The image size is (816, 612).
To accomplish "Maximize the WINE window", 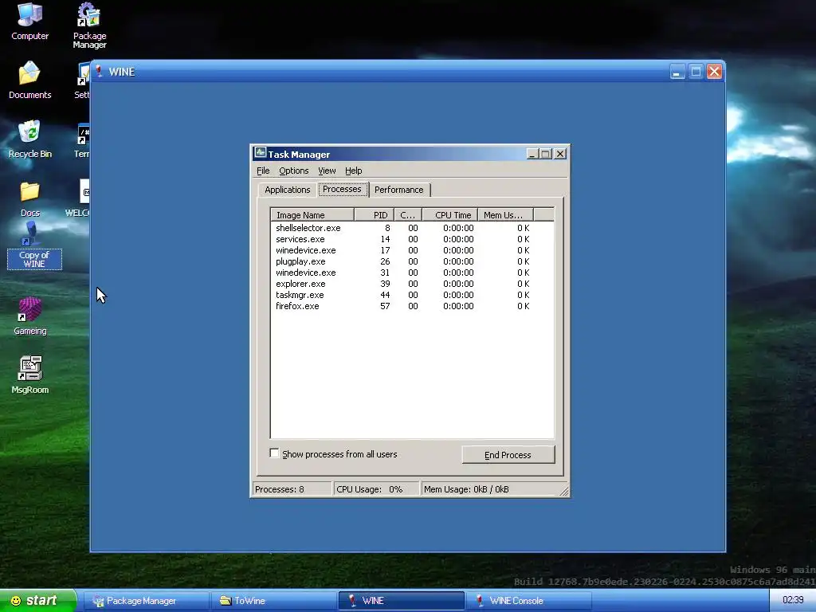I will click(696, 71).
